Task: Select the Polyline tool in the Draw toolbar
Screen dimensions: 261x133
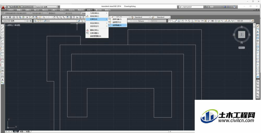Action: (3, 32)
